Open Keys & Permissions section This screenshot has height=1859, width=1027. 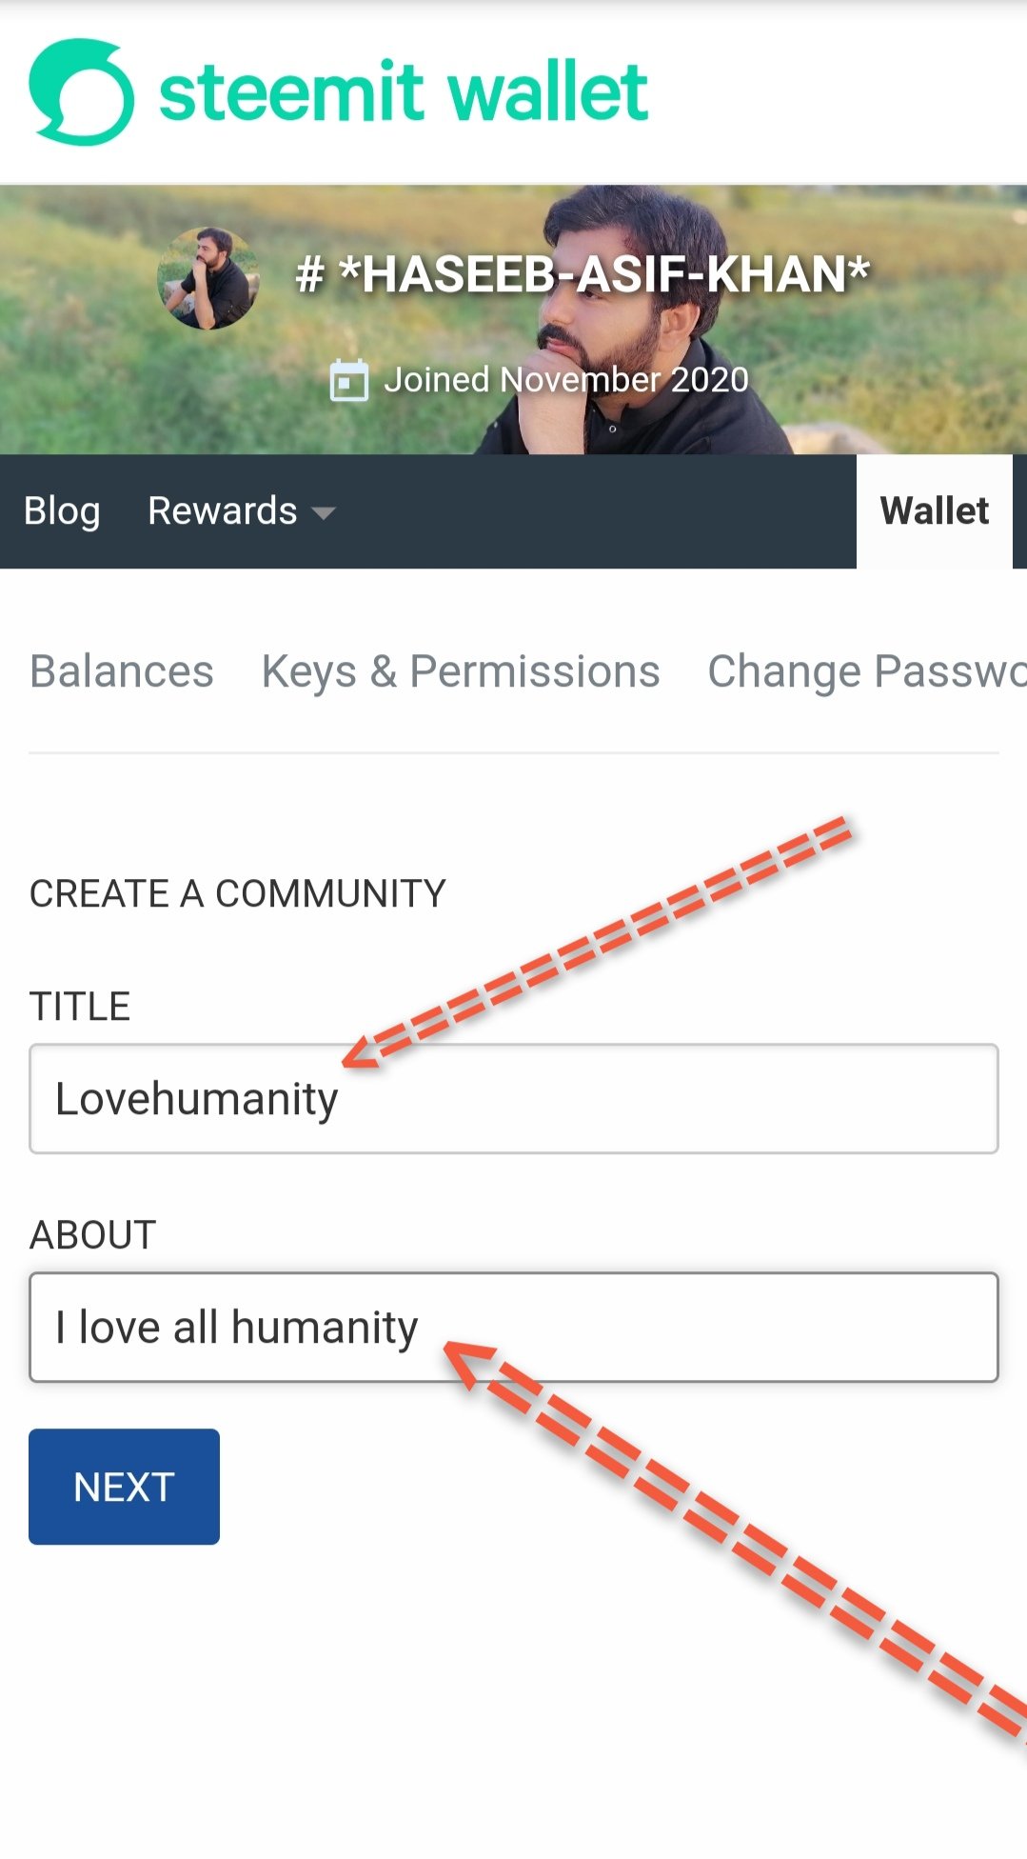tap(461, 671)
